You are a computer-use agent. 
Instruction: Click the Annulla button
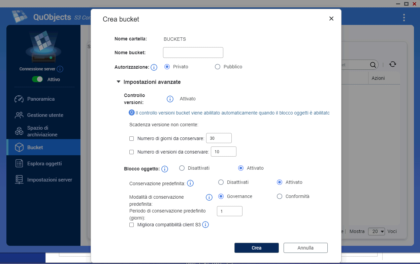pyautogui.click(x=305, y=248)
